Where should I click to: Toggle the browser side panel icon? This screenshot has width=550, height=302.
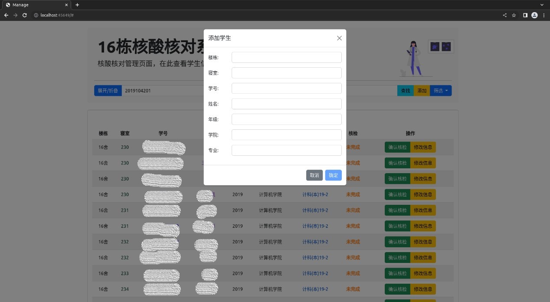pos(525,15)
